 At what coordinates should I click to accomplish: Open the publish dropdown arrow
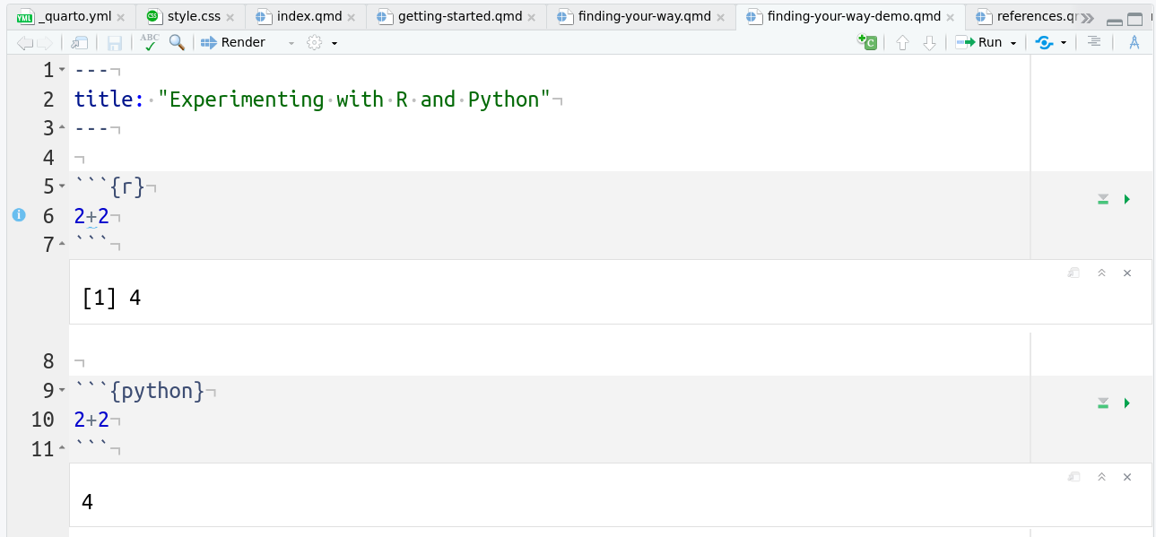tap(1064, 43)
